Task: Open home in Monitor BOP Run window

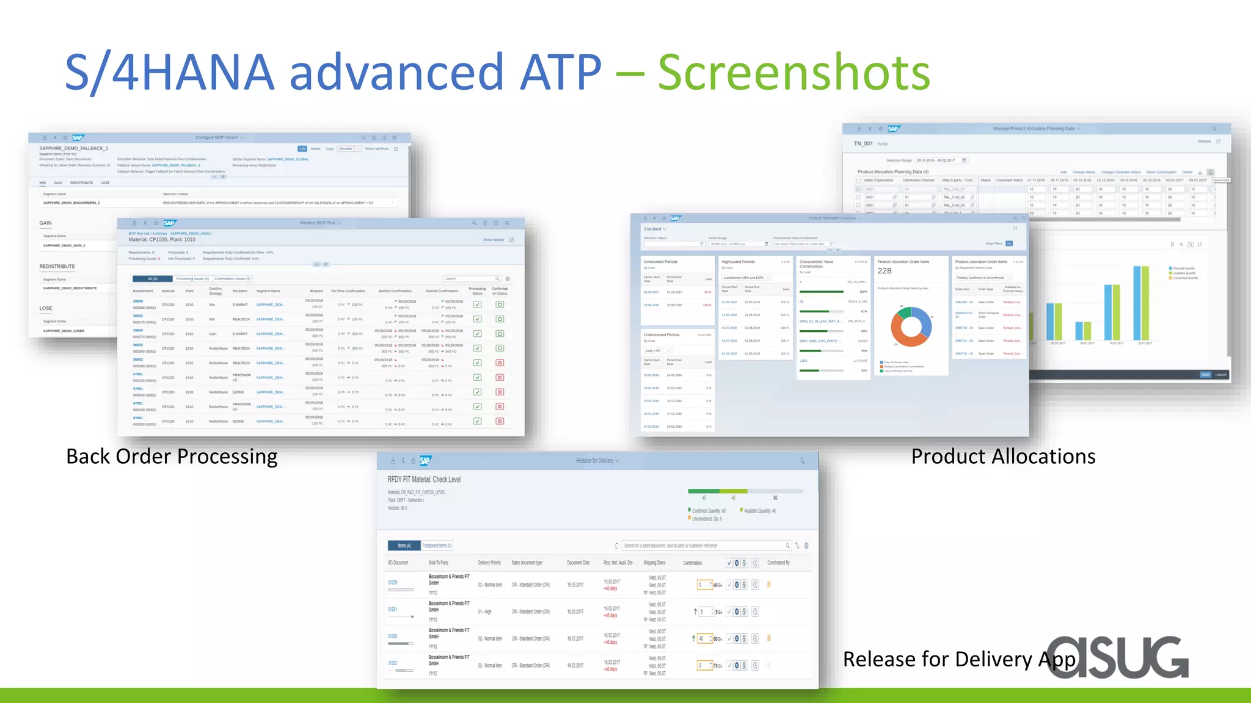Action: tap(156, 223)
